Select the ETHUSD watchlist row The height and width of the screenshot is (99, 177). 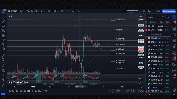tap(158, 57)
